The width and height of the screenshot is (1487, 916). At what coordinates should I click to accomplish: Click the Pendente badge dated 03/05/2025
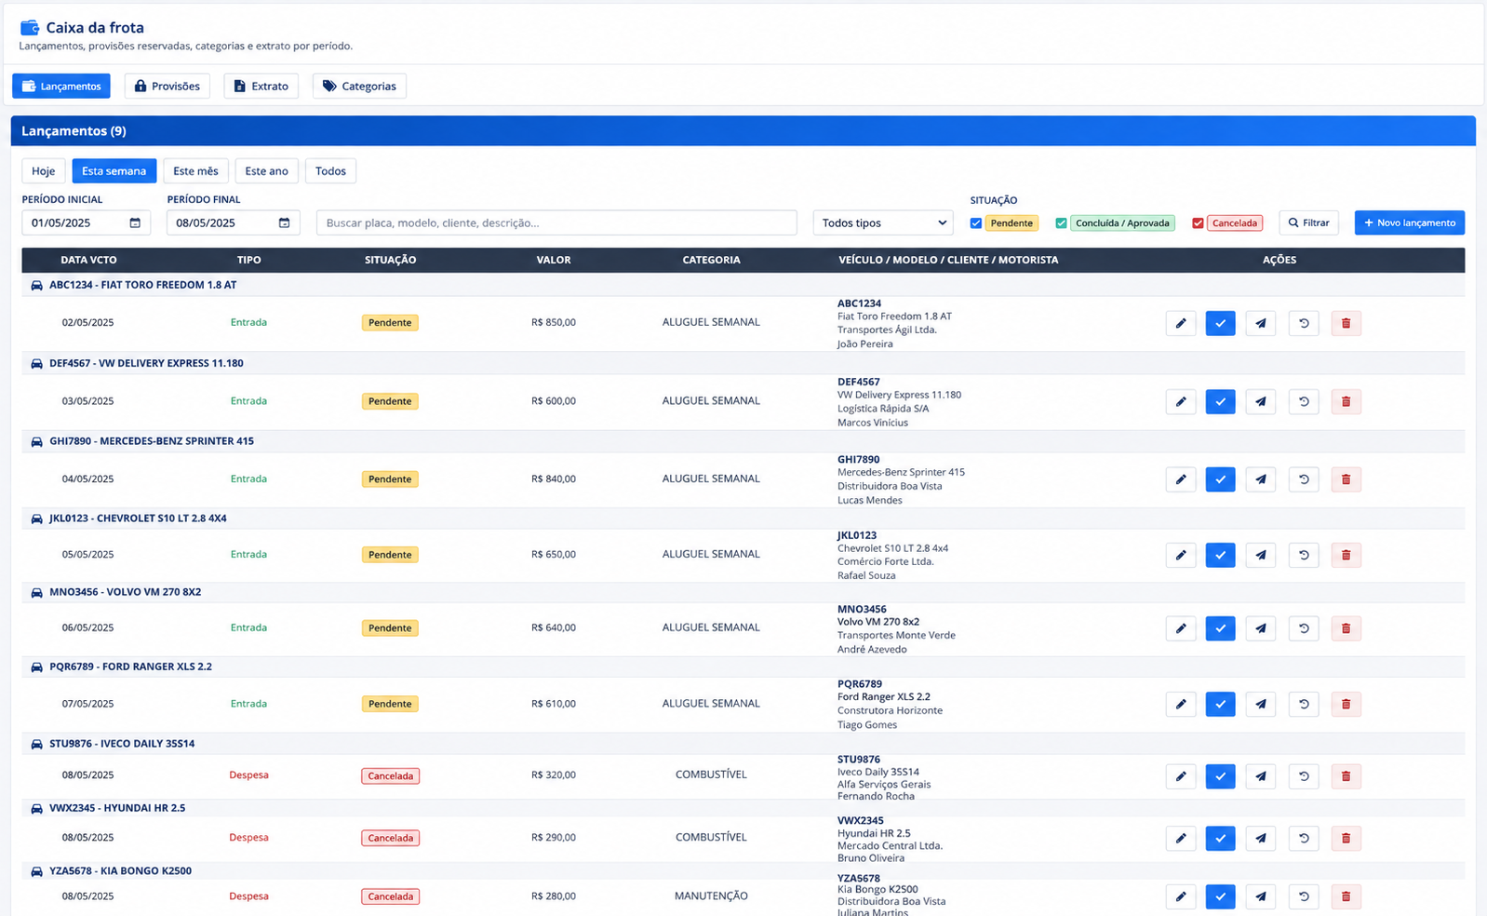click(x=390, y=401)
